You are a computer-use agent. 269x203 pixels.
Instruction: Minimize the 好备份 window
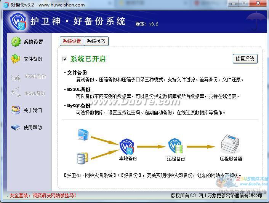pos(234,3)
